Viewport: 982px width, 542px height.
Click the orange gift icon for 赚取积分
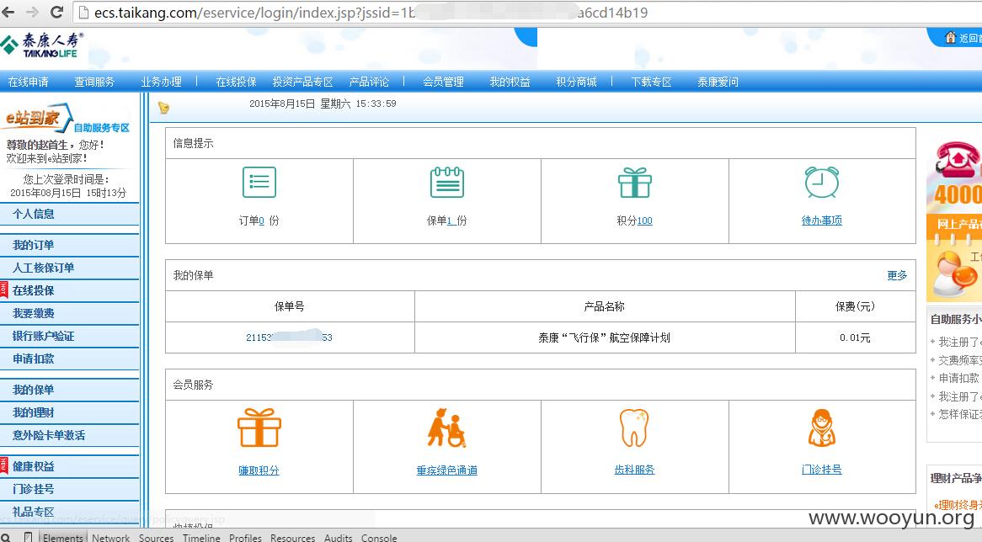pyautogui.click(x=259, y=428)
